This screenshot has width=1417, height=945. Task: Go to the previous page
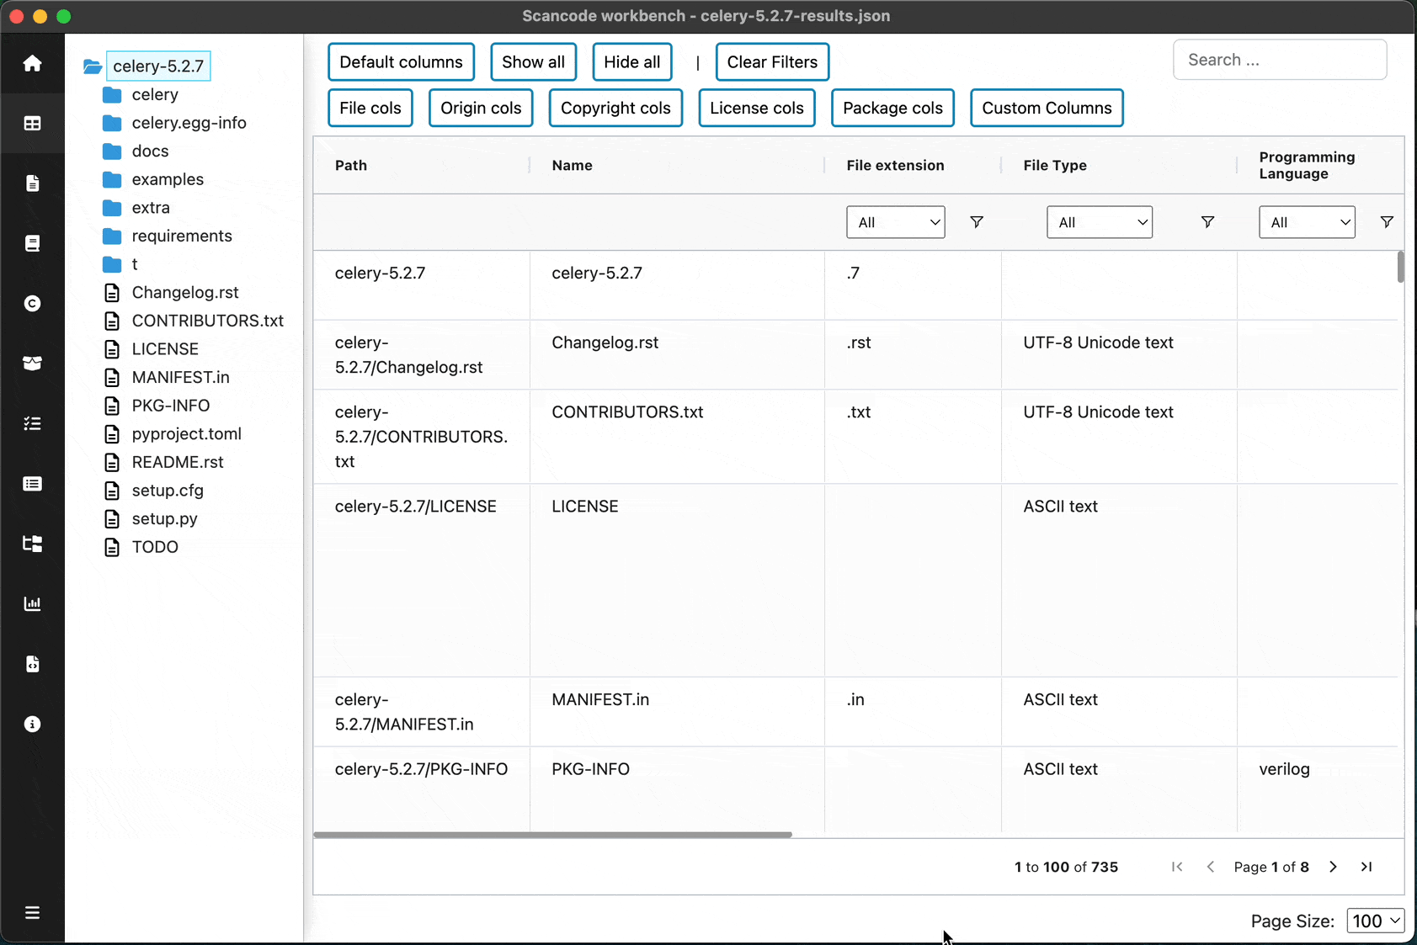click(x=1210, y=867)
